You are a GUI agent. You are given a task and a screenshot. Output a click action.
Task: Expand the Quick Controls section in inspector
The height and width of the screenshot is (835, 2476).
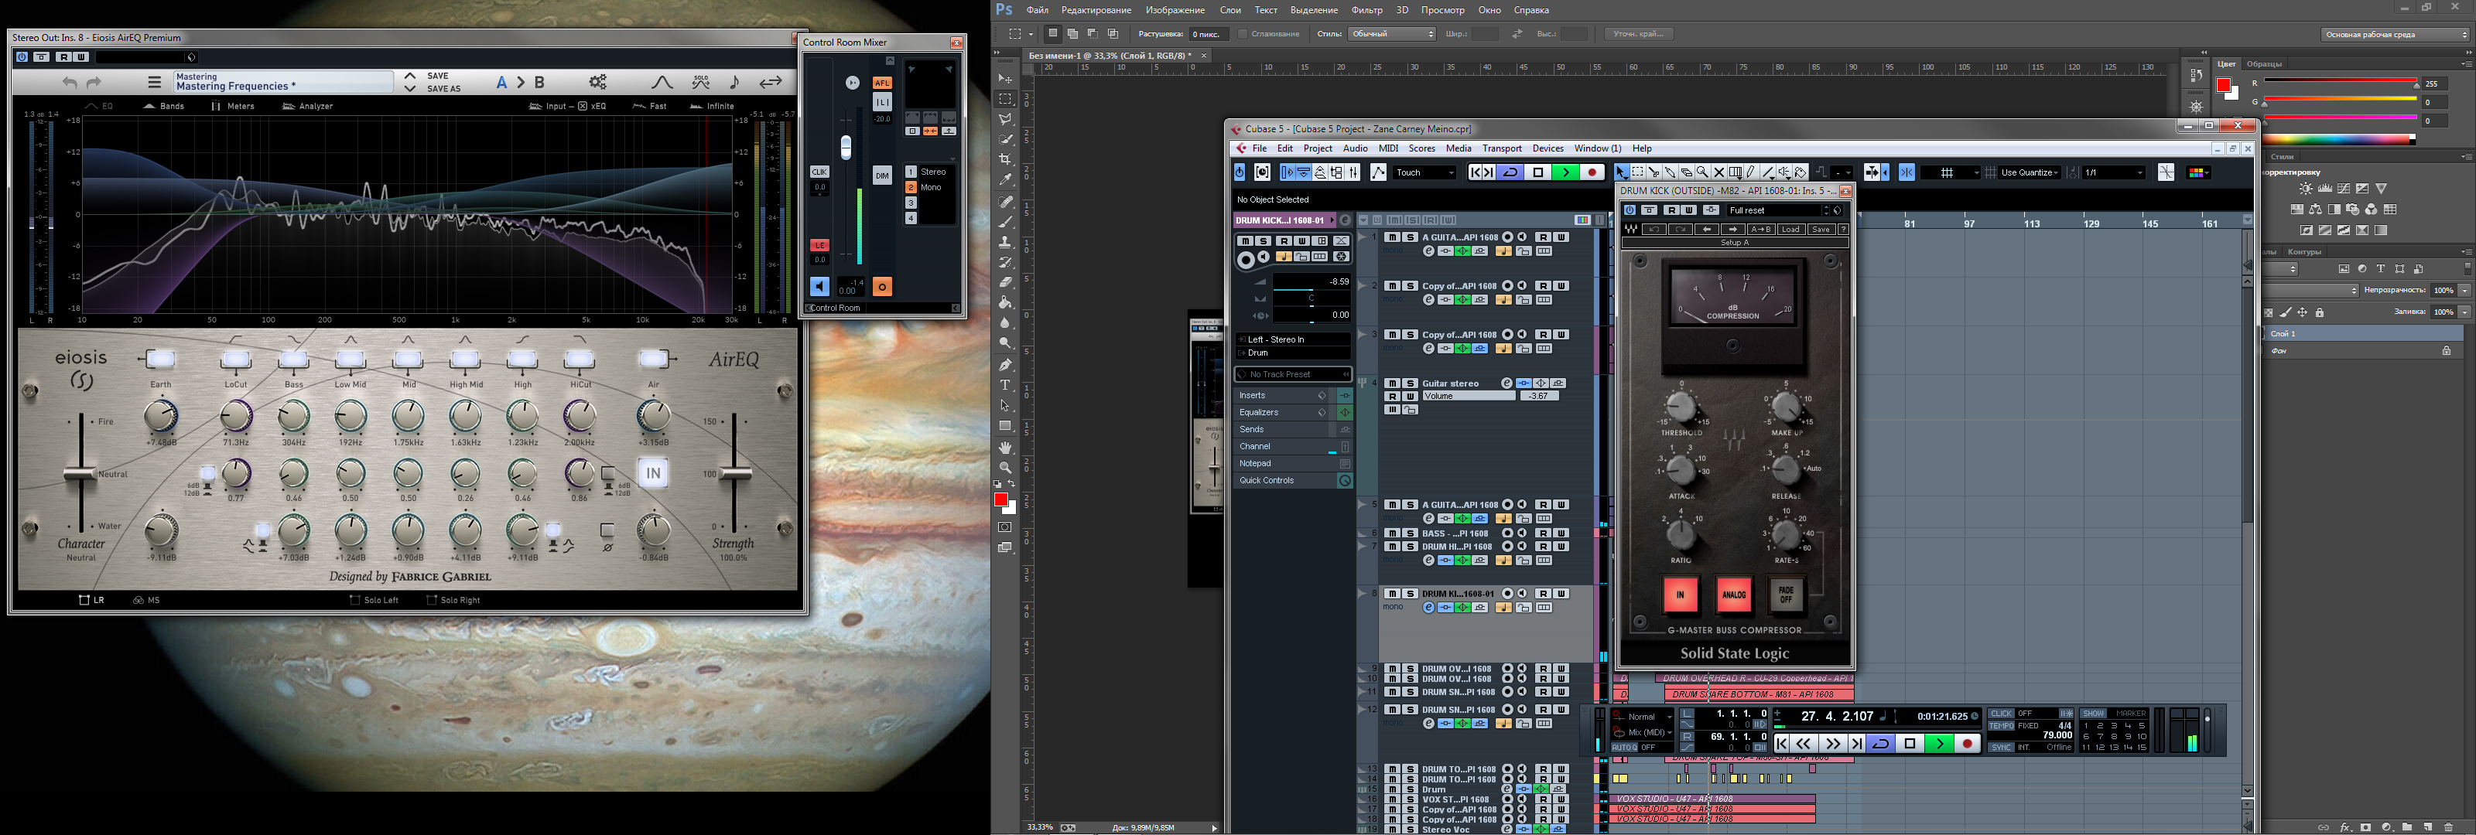(x=1293, y=480)
